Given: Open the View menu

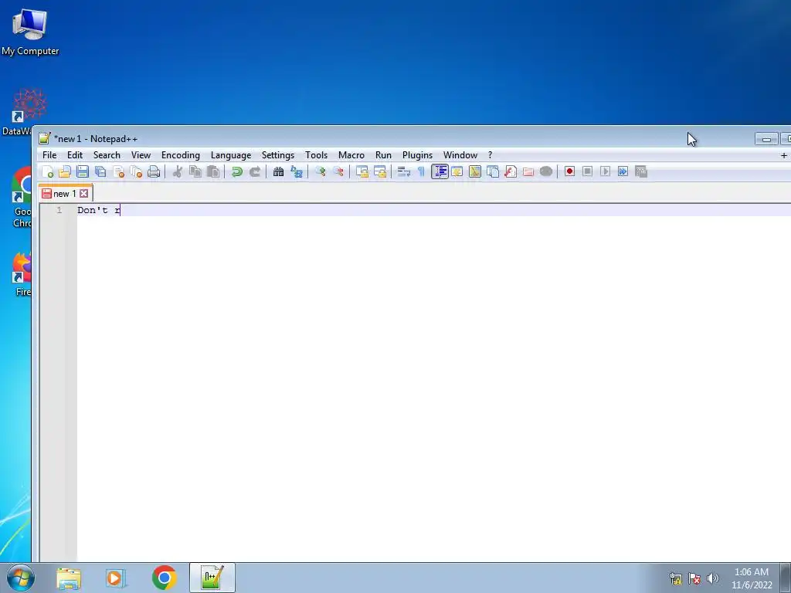Looking at the screenshot, I should 141,154.
